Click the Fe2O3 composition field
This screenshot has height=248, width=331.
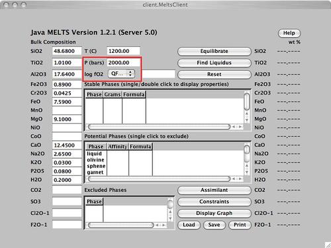pyautogui.click(x=67, y=85)
